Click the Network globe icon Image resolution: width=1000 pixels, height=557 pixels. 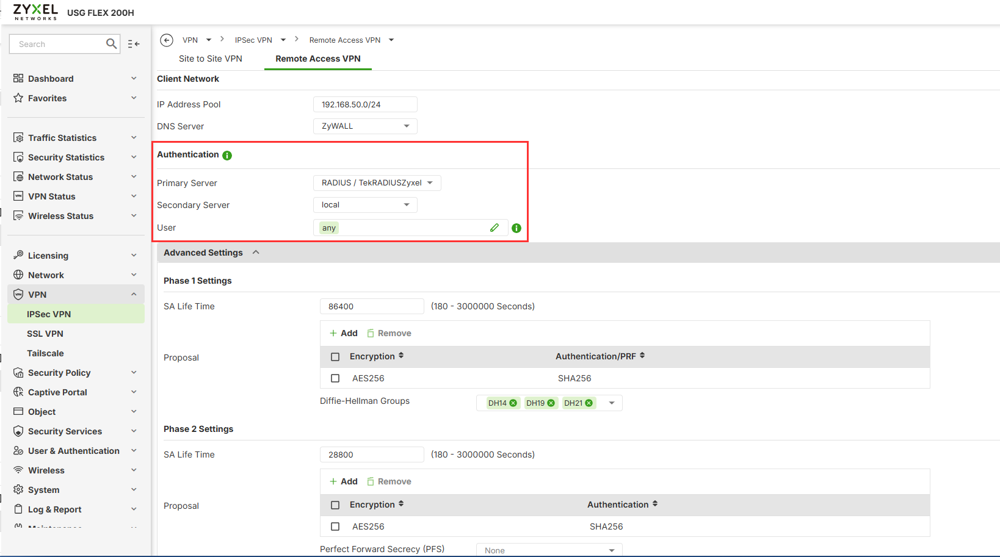18,275
